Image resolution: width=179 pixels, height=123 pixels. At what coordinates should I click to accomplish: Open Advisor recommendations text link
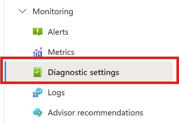[x=96, y=113]
